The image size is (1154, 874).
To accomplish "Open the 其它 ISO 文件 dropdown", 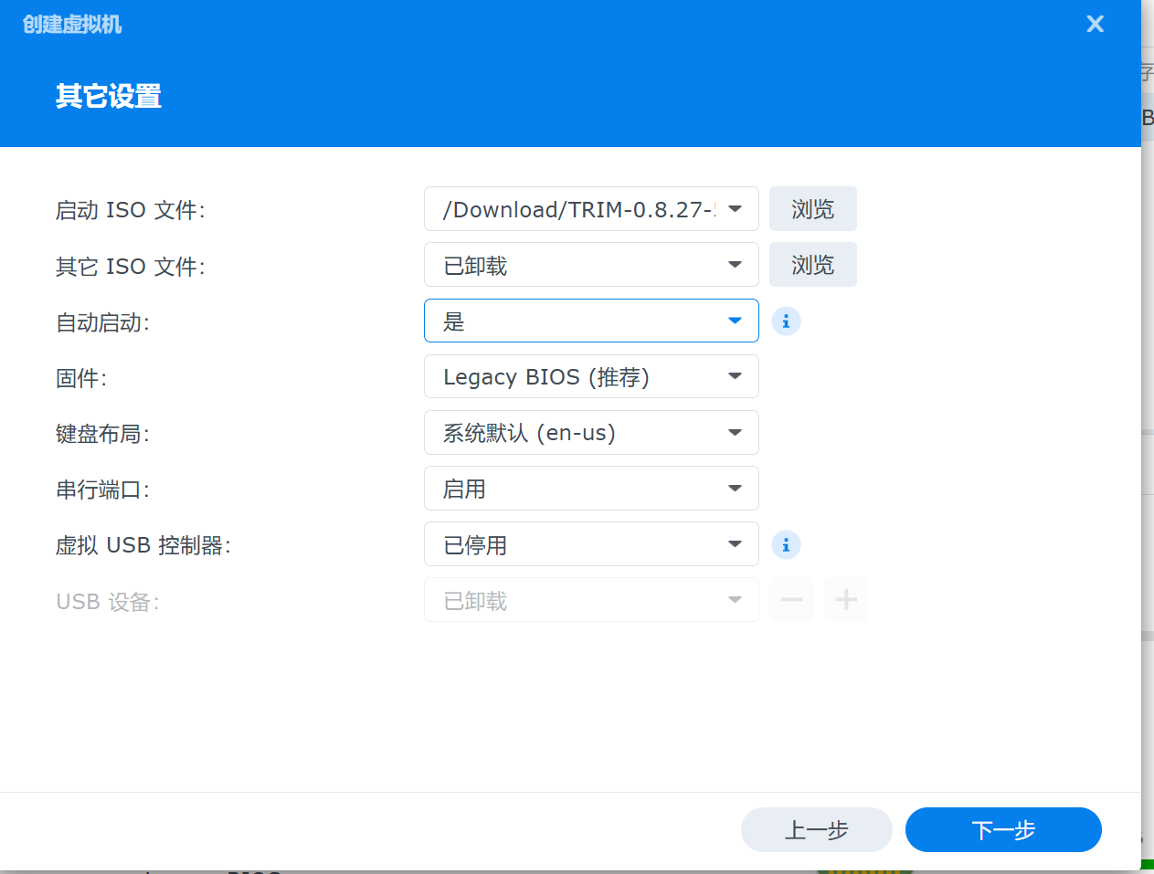I will coord(591,265).
